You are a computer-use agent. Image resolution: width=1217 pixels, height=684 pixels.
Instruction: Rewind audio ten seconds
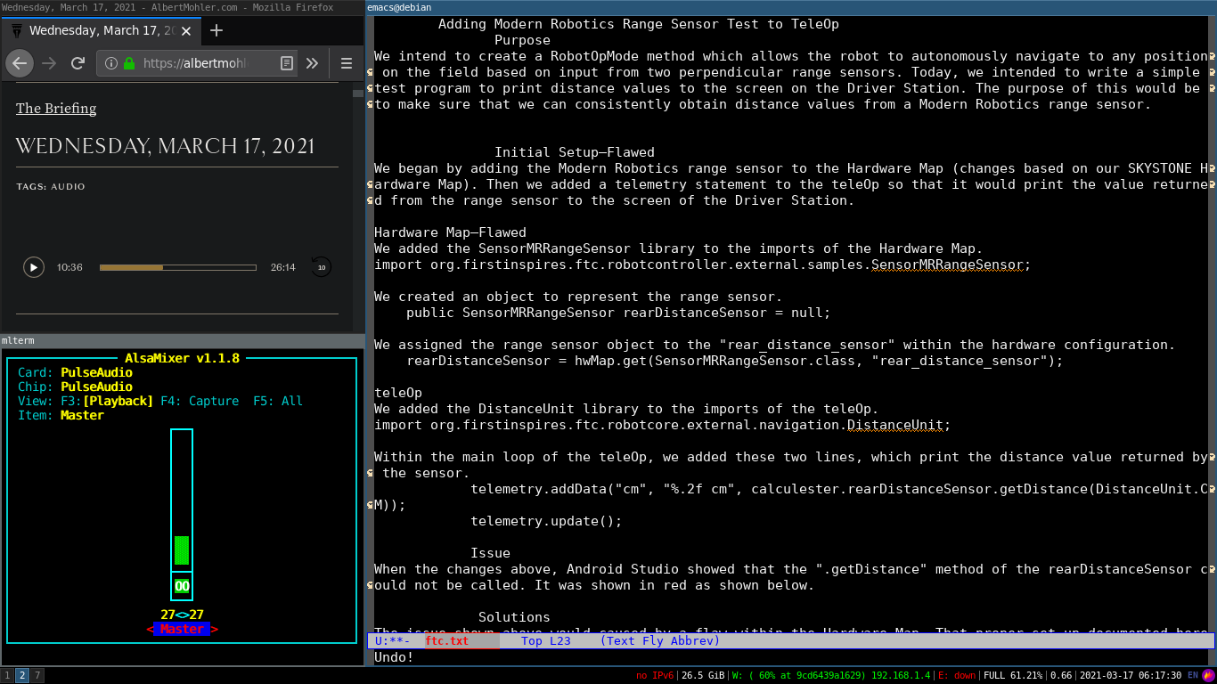pyautogui.click(x=321, y=267)
